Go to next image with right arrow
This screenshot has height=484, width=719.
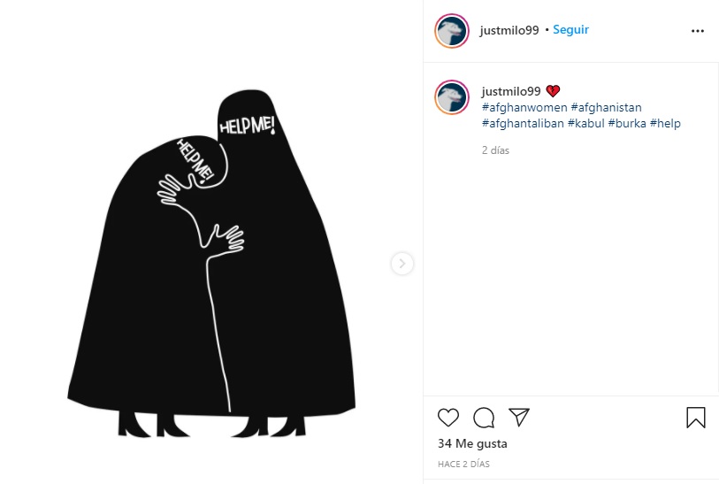click(402, 264)
